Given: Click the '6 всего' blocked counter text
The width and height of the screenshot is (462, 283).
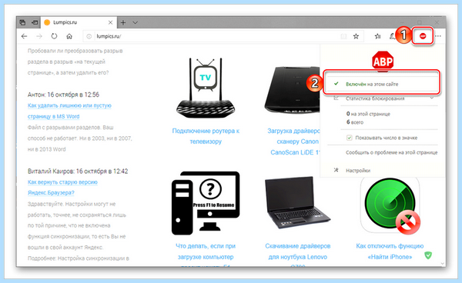Looking at the screenshot, I should pyautogui.click(x=355, y=122).
